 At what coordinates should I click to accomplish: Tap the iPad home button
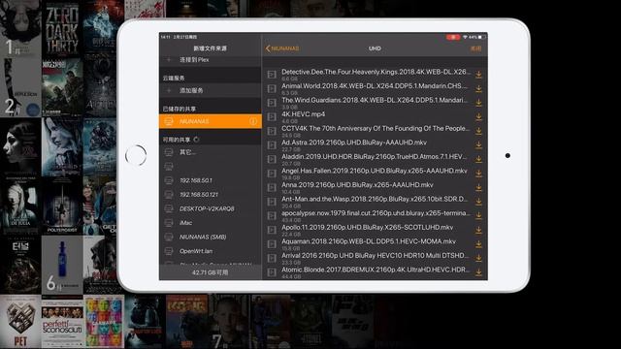pos(136,155)
